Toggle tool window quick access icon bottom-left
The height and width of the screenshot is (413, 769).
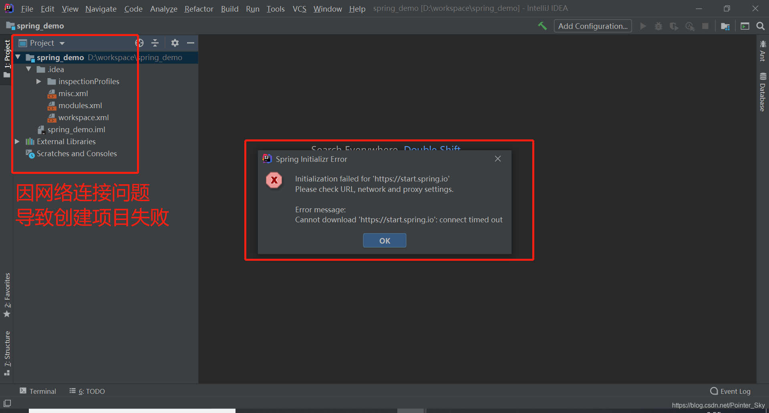coord(7,403)
